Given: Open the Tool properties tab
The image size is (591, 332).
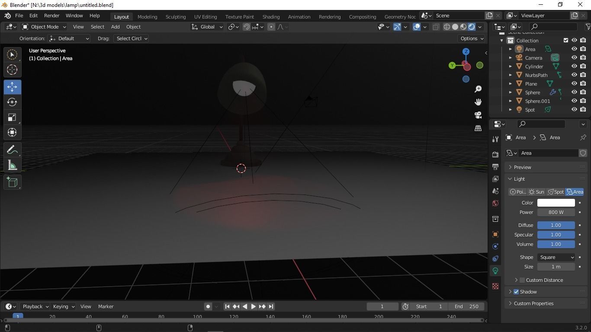Looking at the screenshot, I should (495, 139).
